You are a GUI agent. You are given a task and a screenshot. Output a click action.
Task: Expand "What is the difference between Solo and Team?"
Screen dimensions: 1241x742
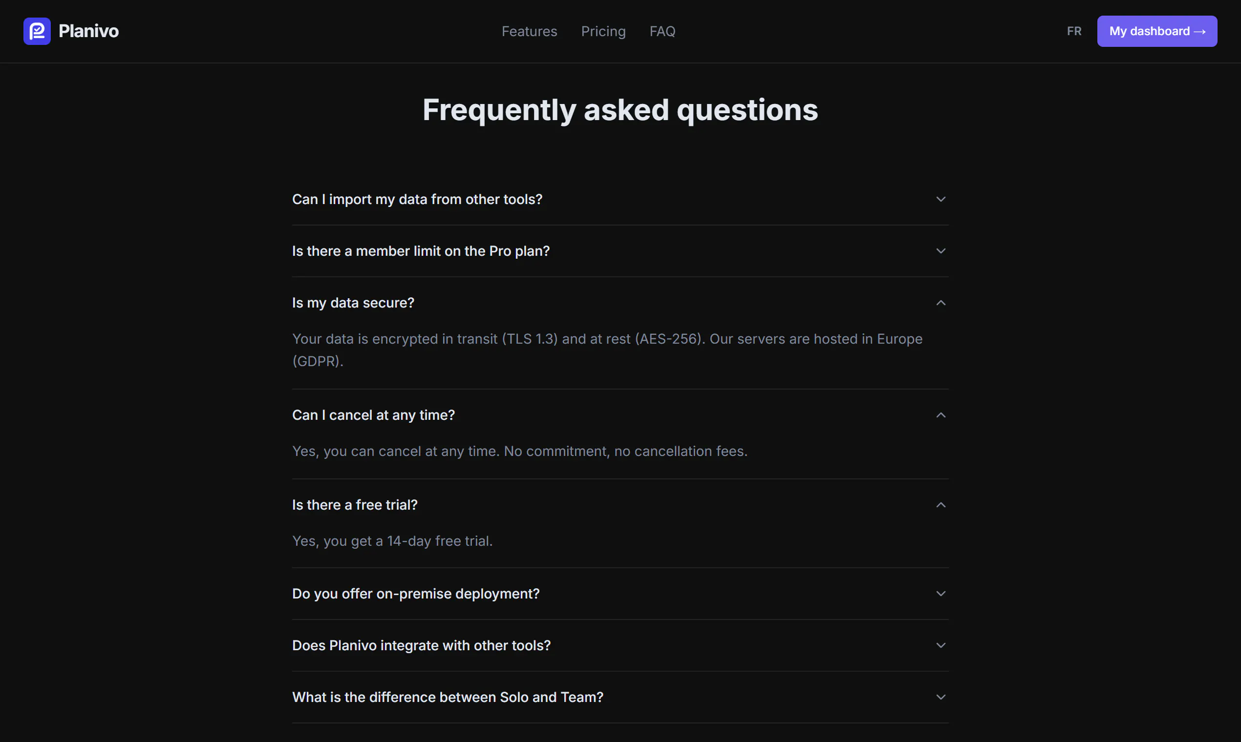coord(620,697)
